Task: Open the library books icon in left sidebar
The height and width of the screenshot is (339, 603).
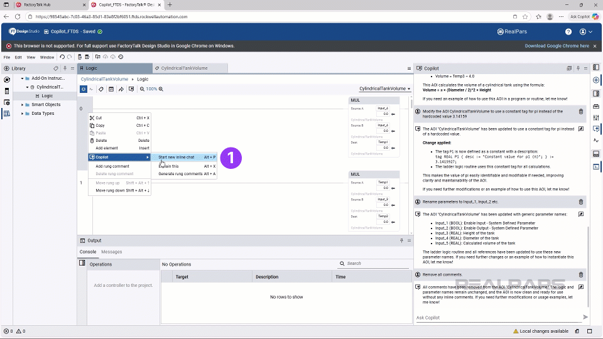Action: pyautogui.click(x=6, y=114)
